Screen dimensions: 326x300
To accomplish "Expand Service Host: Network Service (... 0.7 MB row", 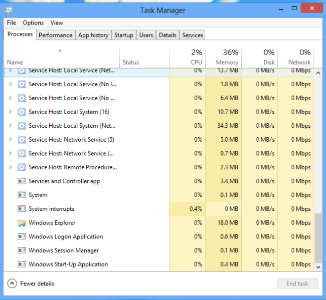I will 11,153.
